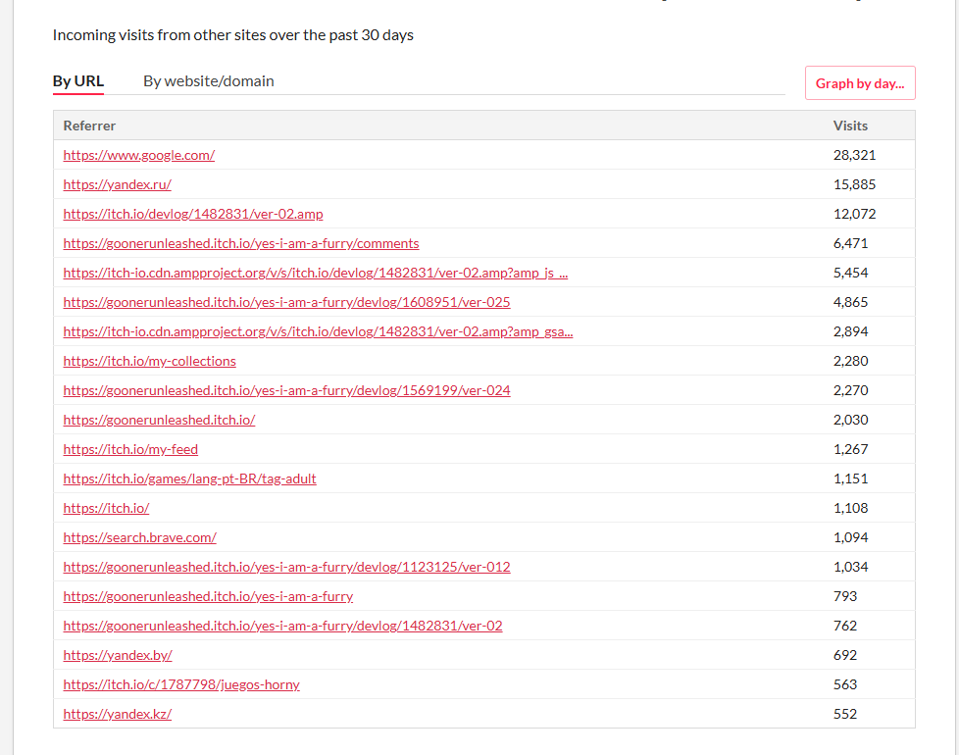Viewport: 959px width, 755px height.
Task: Open the https://yandex.kz/ referrer link
Action: click(x=118, y=714)
